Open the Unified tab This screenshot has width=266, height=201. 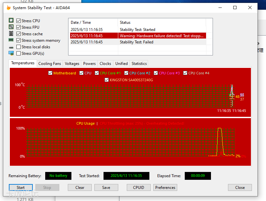point(122,64)
